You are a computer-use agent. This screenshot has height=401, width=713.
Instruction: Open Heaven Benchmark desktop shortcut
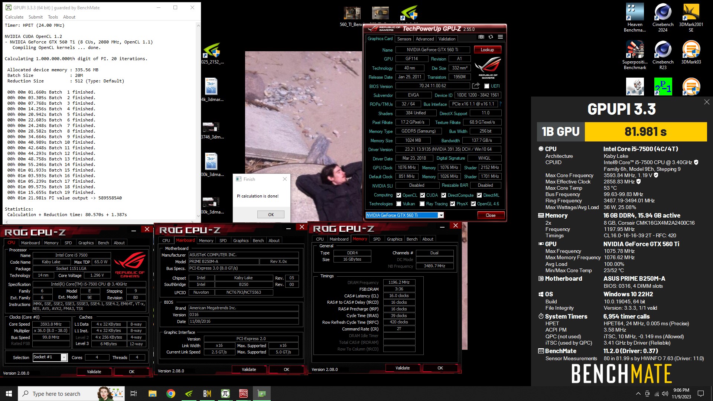pyautogui.click(x=635, y=17)
